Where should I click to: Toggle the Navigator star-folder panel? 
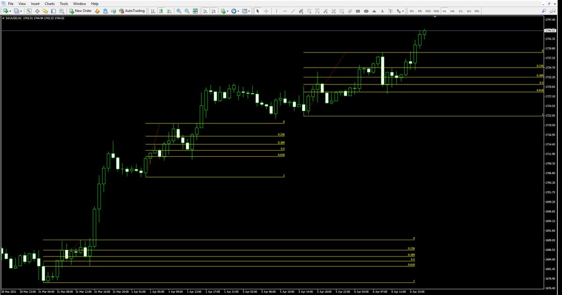pyautogui.click(x=45, y=11)
